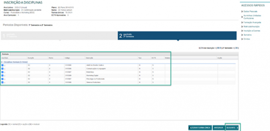Open As minhas Unidades Curriculares link
This screenshot has width=270, height=131.
pos(252,17)
